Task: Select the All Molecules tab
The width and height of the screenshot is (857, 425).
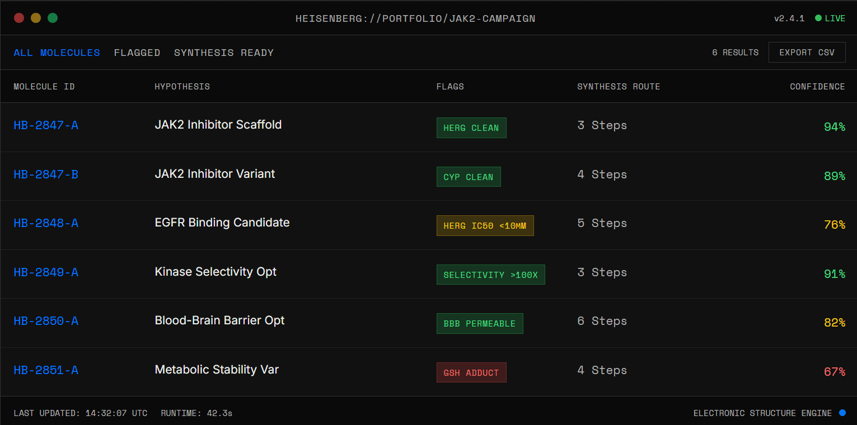Action: click(x=57, y=53)
